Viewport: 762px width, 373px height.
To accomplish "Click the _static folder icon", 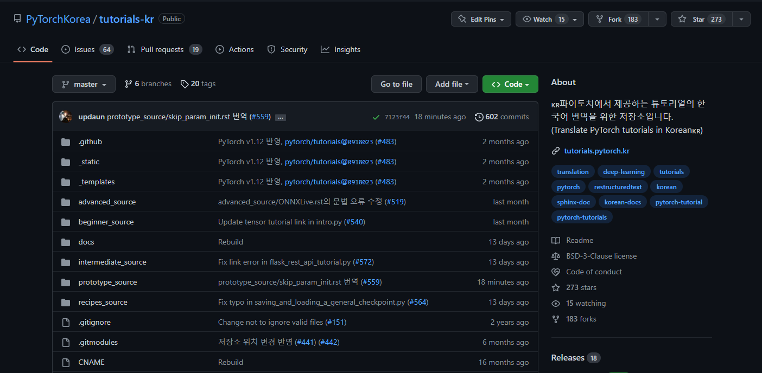I will click(x=66, y=162).
